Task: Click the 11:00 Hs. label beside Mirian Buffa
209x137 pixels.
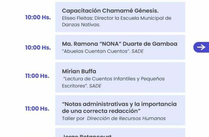Action: pyautogui.click(x=37, y=76)
